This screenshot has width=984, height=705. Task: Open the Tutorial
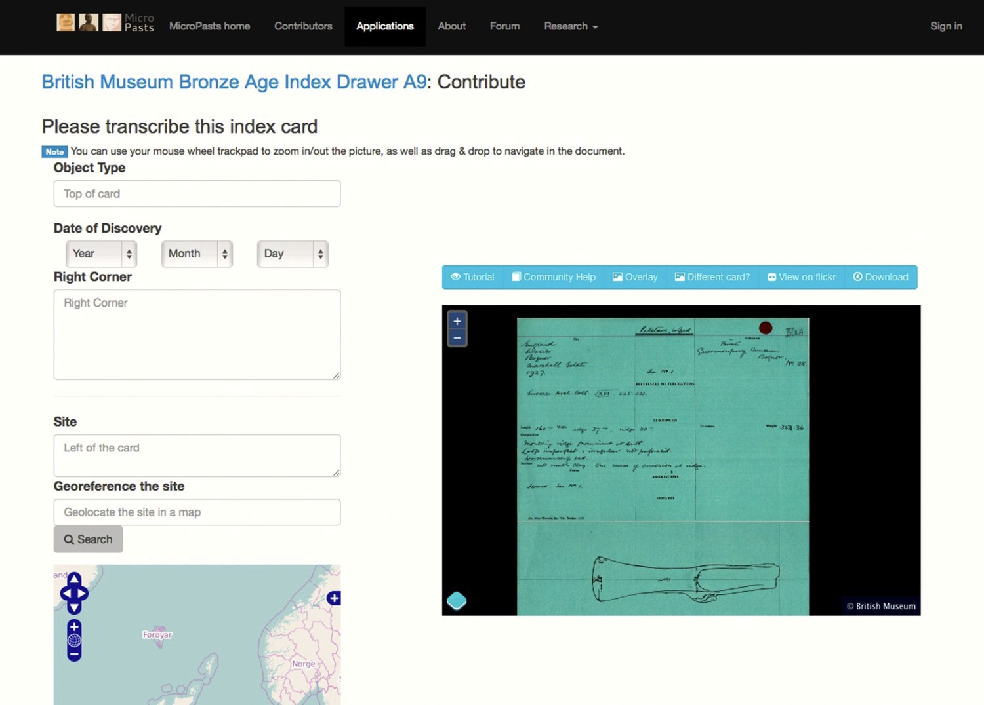pyautogui.click(x=472, y=277)
